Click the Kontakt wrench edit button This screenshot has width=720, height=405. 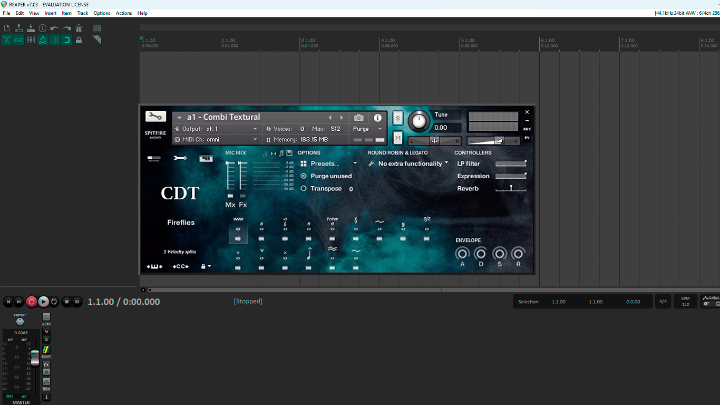click(155, 117)
